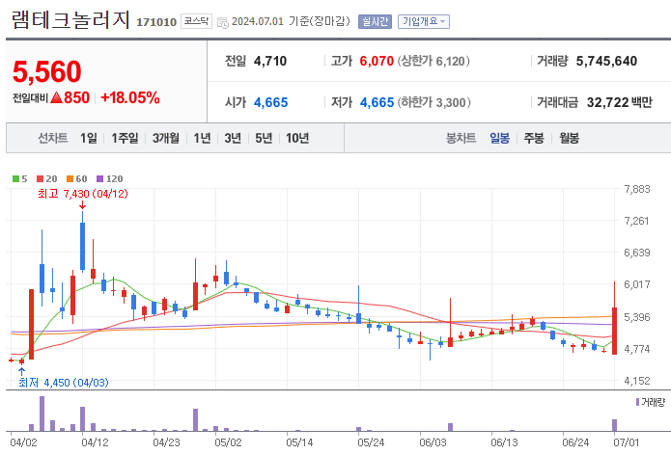Click the +18.05% change value
The width and height of the screenshot is (671, 454).
click(x=130, y=97)
